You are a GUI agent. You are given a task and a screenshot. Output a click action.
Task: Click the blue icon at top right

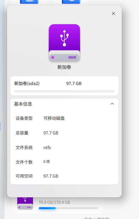[x=71, y=2]
